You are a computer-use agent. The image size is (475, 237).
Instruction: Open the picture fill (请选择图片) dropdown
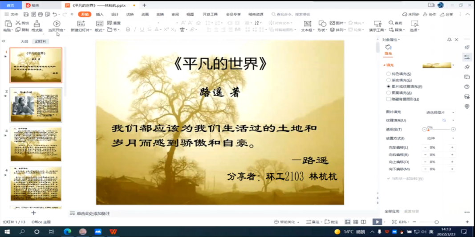point(440,112)
